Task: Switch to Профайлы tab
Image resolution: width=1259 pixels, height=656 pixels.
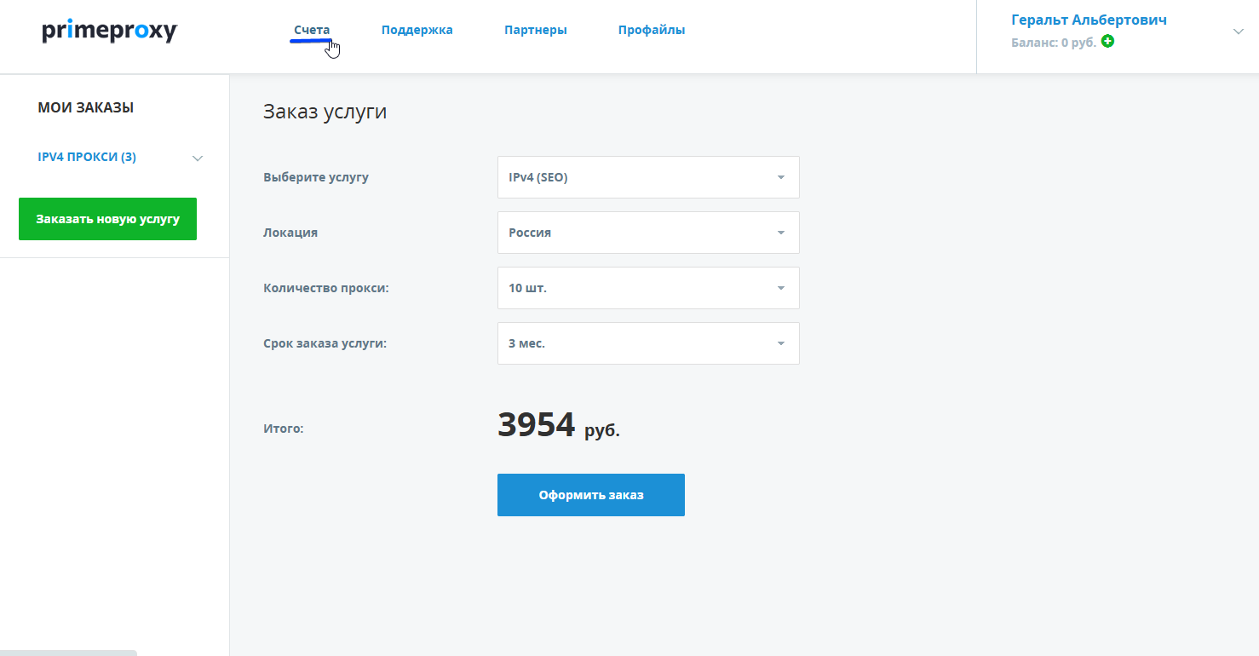Action: coord(652,30)
